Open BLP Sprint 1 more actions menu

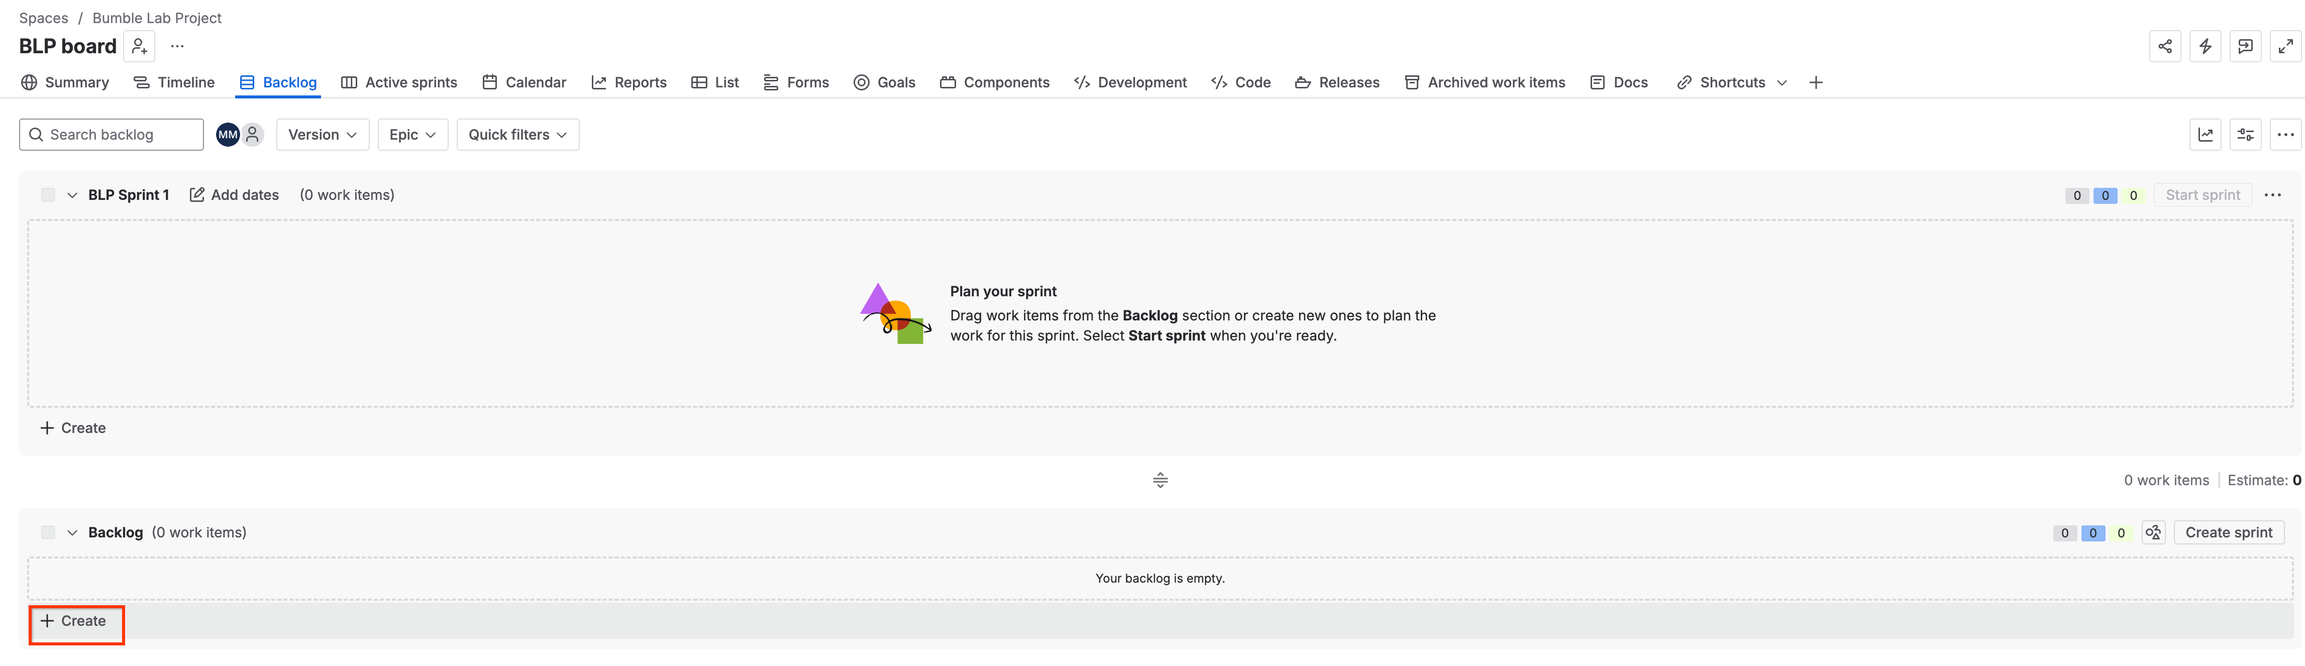2273,195
